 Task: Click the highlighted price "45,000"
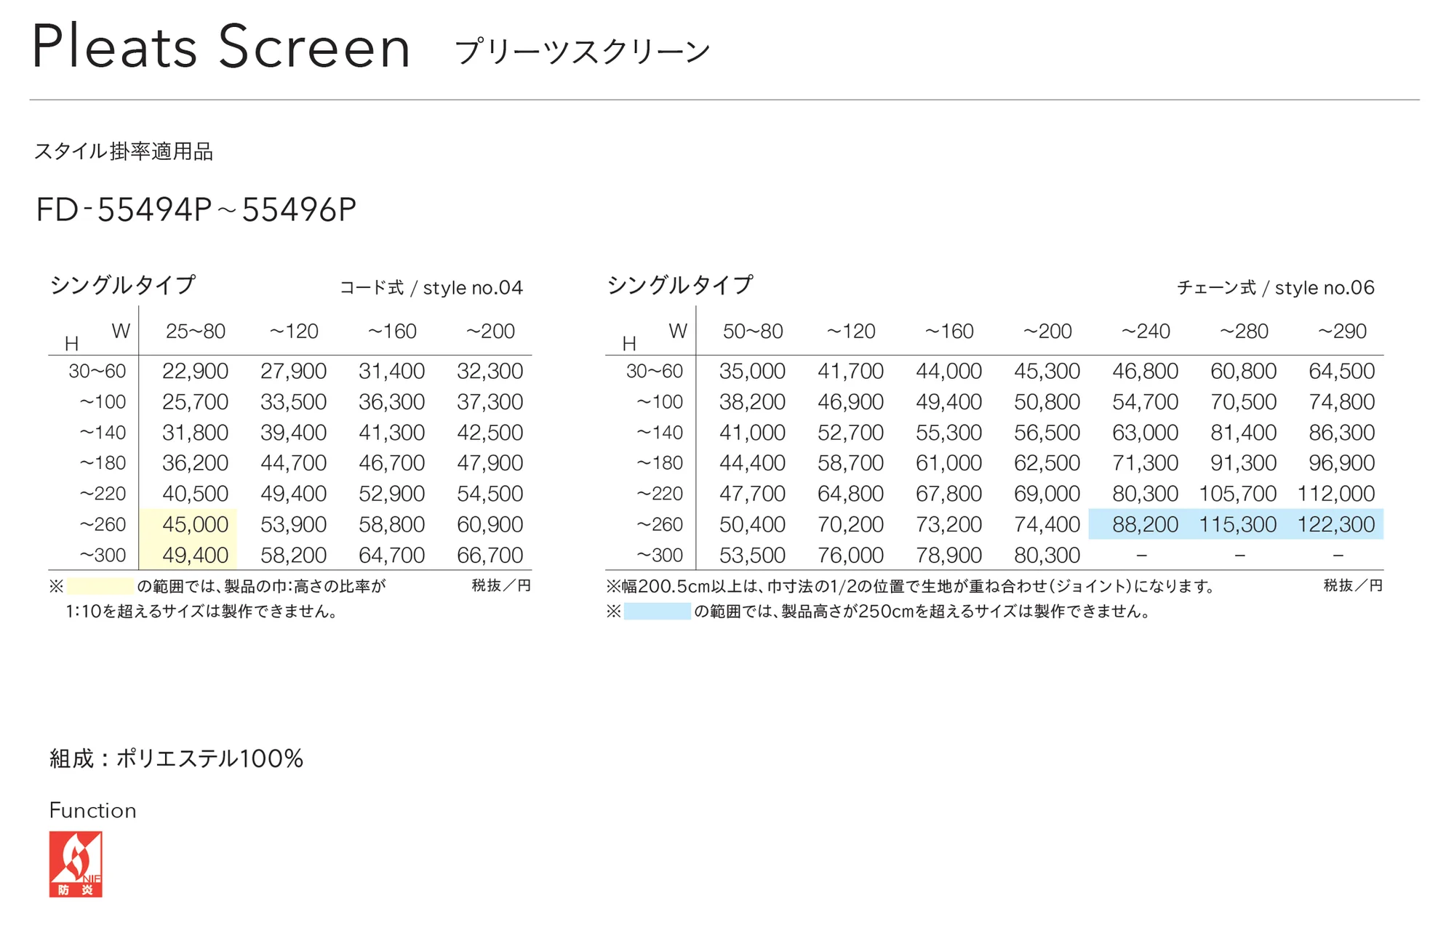(x=195, y=524)
